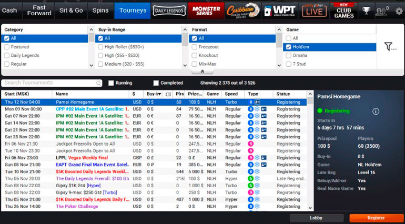The height and width of the screenshot is (224, 405).
Task: Open the WPT World Poker Tour section
Action: click(x=279, y=10)
